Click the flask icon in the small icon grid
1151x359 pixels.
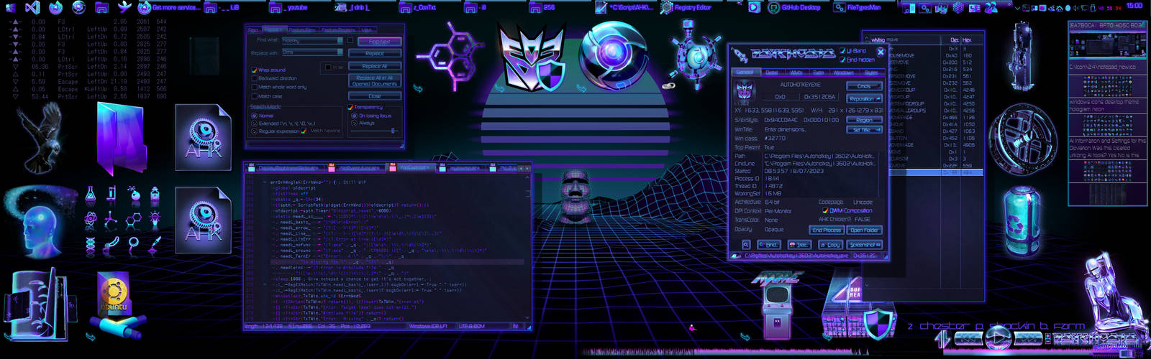[x=90, y=194]
